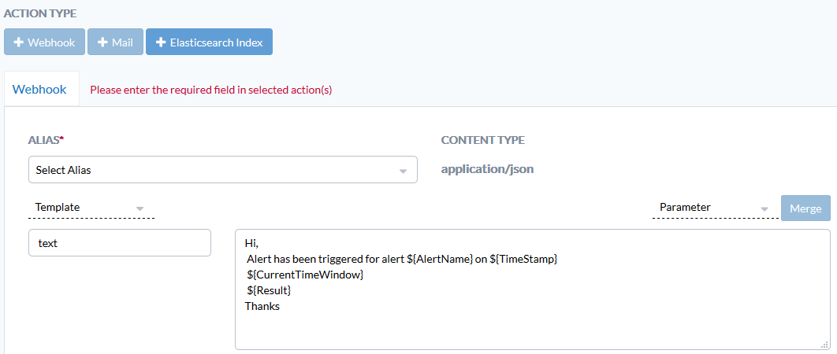Focus the 'text' key input field

(x=120, y=243)
